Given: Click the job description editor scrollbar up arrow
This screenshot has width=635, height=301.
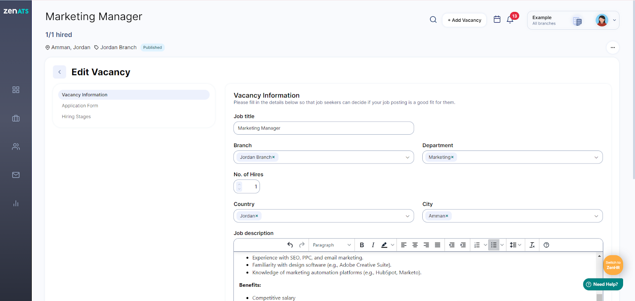Looking at the screenshot, I should coord(599,256).
